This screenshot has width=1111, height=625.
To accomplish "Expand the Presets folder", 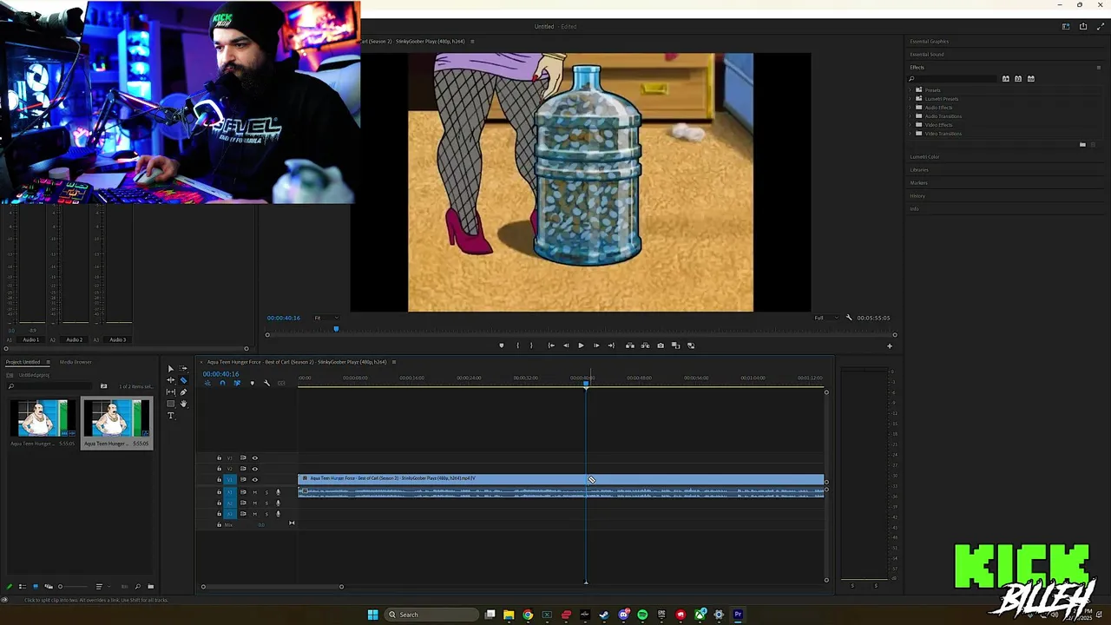I will pyautogui.click(x=910, y=90).
